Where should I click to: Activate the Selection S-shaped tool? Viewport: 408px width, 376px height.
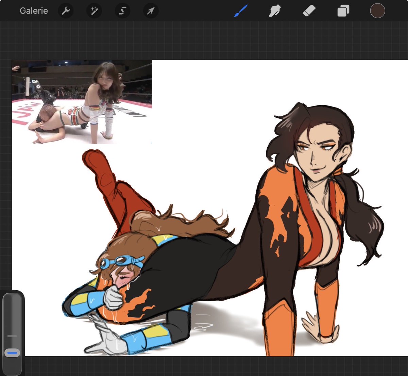click(x=122, y=11)
